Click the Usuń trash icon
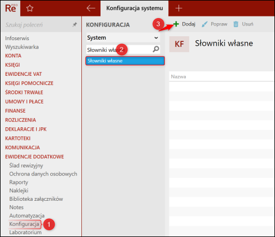Image resolution: width=275 pixels, height=237 pixels. [x=235, y=24]
